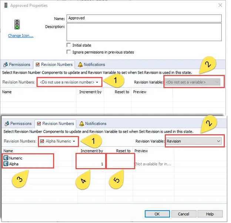Click the Alpha component icon
The width and height of the screenshot is (231, 223).
[6, 164]
